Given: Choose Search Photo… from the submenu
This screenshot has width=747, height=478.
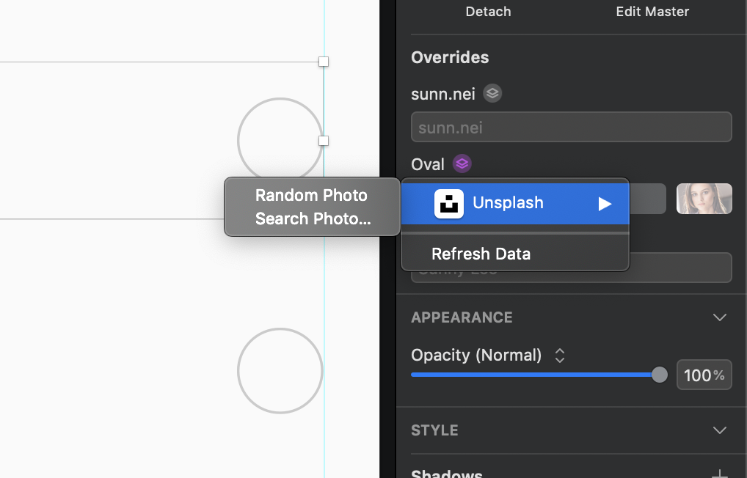Looking at the screenshot, I should point(313,218).
